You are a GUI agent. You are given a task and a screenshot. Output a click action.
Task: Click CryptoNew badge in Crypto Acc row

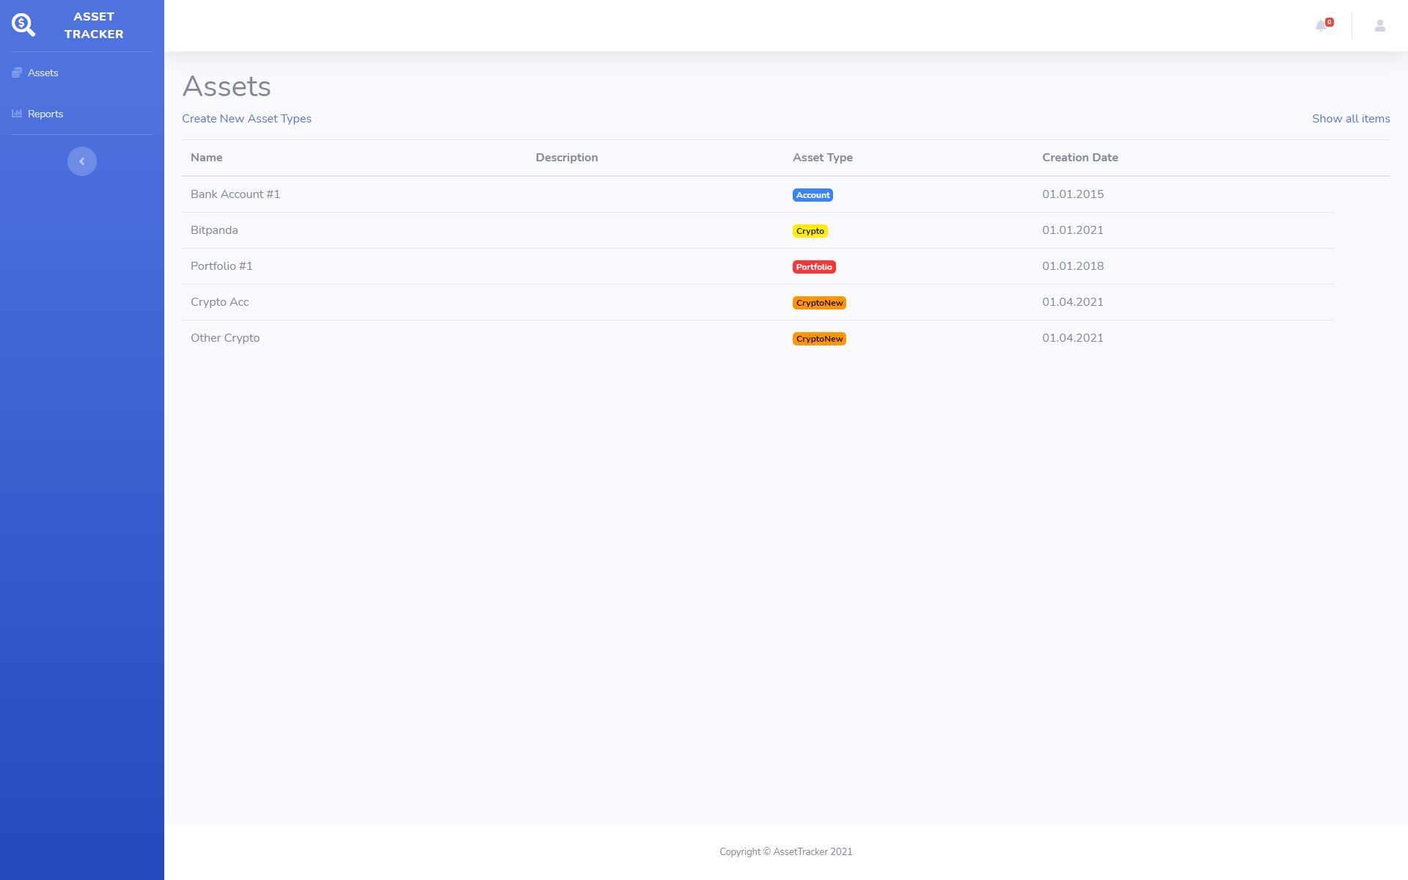tap(819, 303)
